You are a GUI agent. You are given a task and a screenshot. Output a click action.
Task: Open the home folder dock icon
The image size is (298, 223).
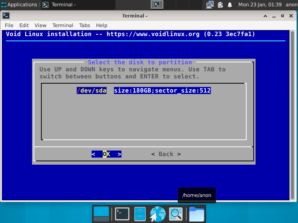(197, 214)
